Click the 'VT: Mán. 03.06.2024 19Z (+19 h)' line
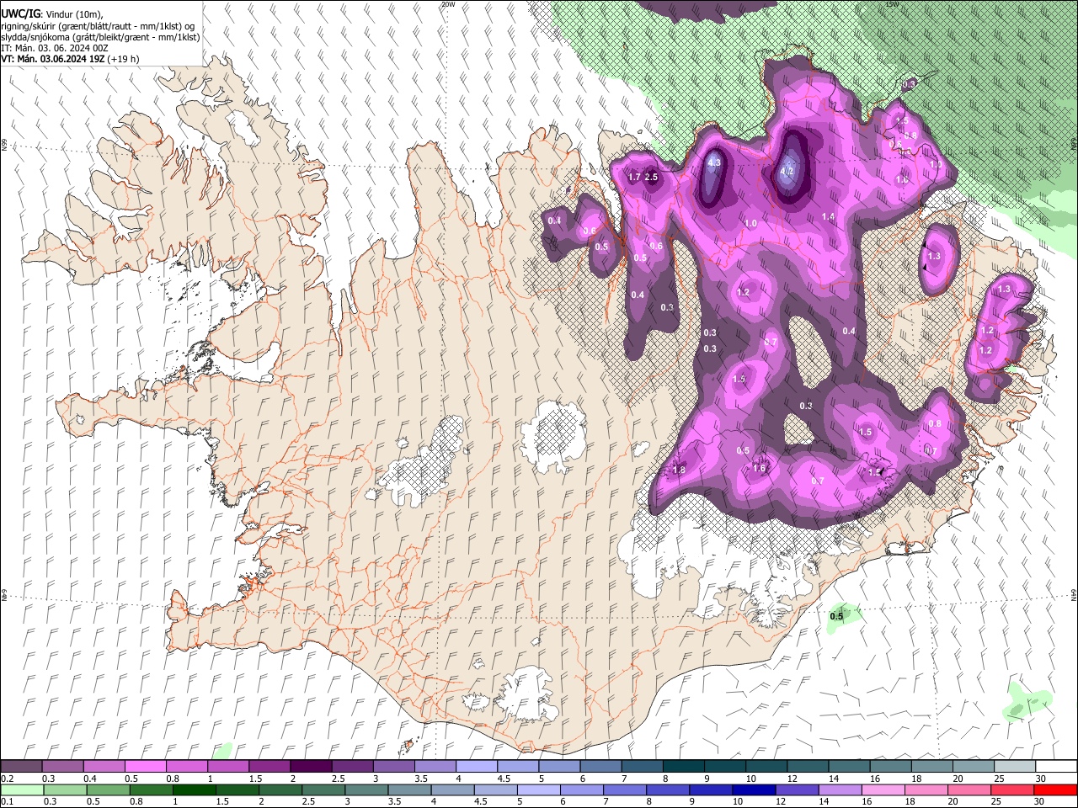The width and height of the screenshot is (1078, 808). point(71,59)
